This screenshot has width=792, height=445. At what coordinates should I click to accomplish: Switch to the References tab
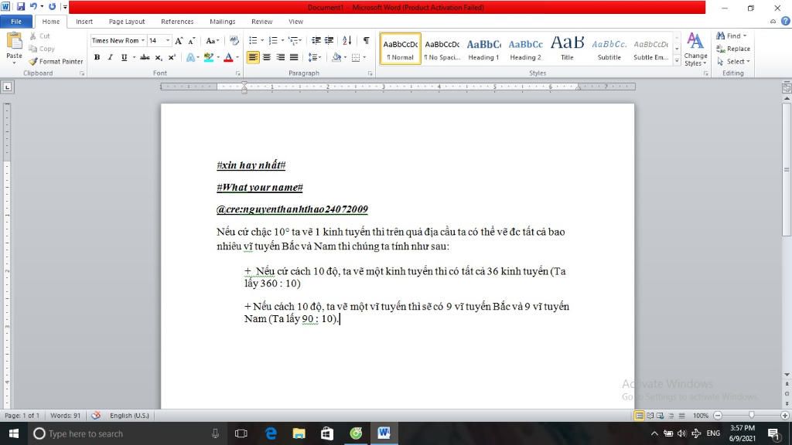coord(177,21)
